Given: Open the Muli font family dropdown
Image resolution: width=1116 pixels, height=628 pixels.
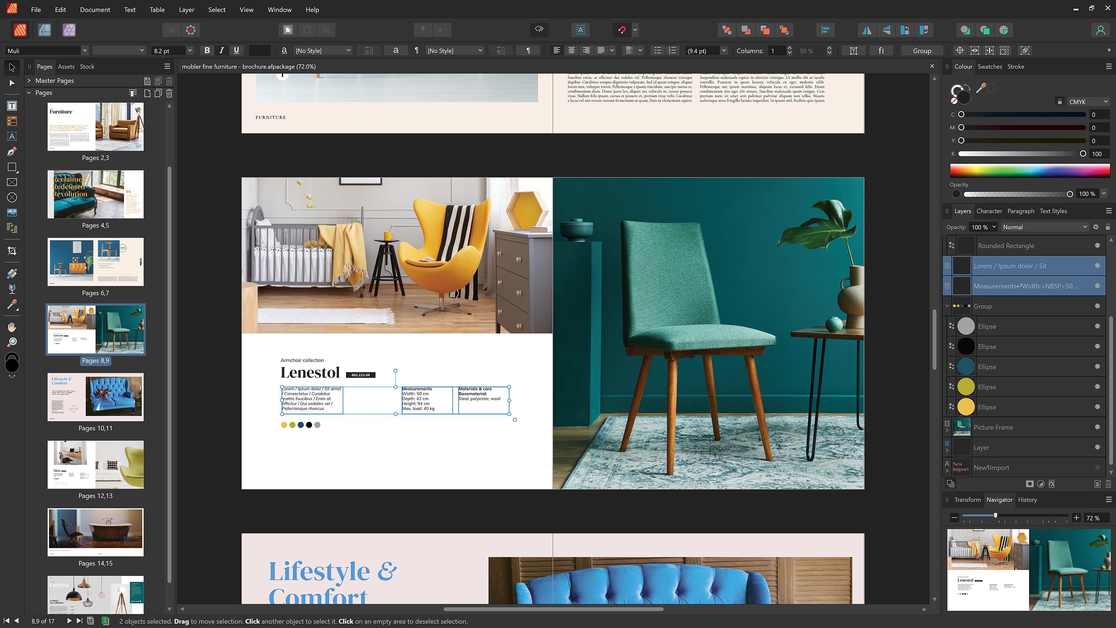Looking at the screenshot, I should tap(85, 50).
